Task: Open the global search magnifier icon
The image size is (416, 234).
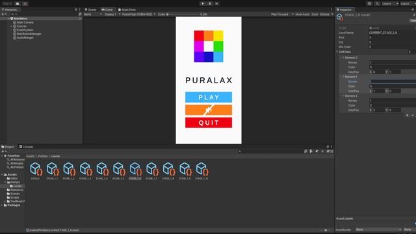Action: tap(377, 4)
